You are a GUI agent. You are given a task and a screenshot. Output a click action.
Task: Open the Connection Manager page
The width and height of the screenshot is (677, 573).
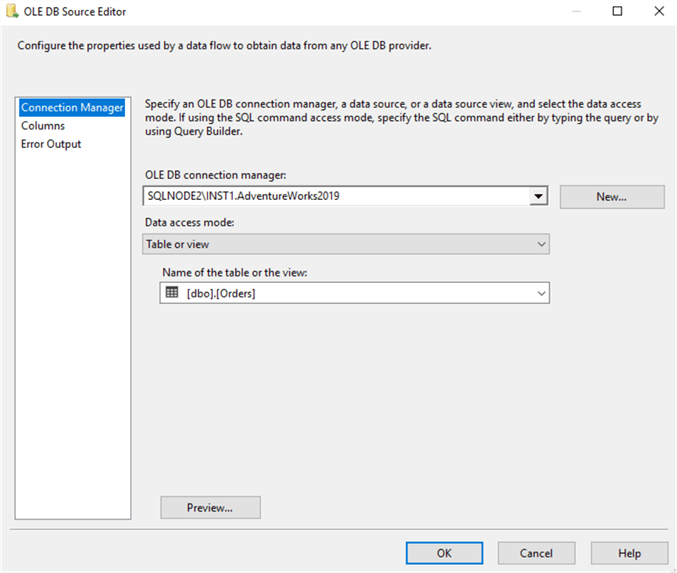[72, 108]
